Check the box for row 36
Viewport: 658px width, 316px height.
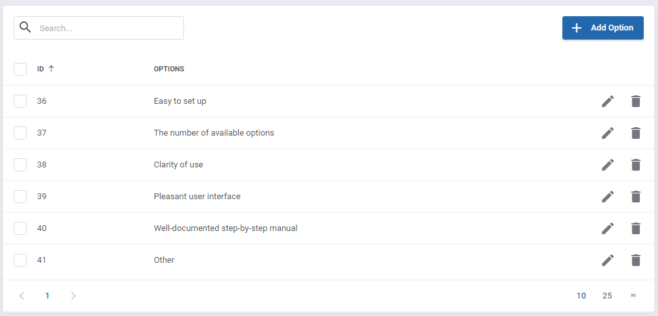pyautogui.click(x=20, y=101)
